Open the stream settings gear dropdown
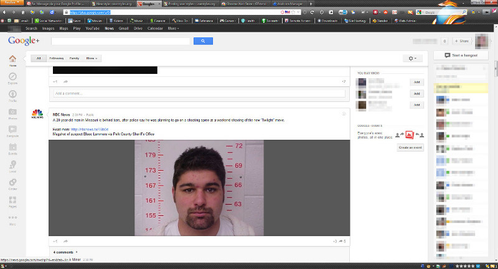The width and height of the screenshot is (498, 269). point(412,58)
